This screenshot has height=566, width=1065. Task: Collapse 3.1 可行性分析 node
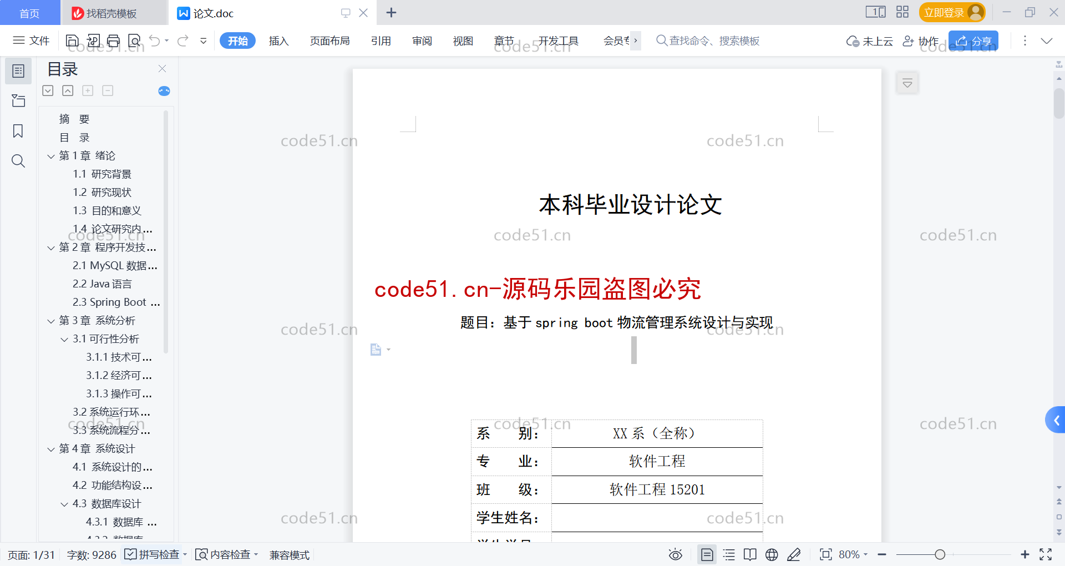[64, 339]
